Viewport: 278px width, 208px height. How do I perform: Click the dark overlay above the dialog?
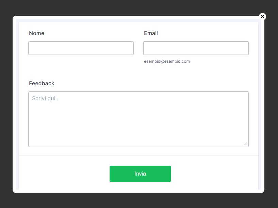(136, 8)
